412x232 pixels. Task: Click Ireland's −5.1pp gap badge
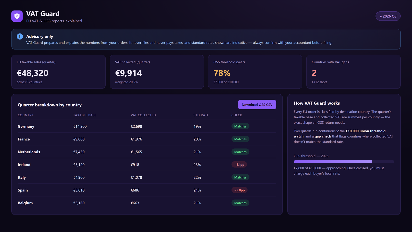pos(239,164)
